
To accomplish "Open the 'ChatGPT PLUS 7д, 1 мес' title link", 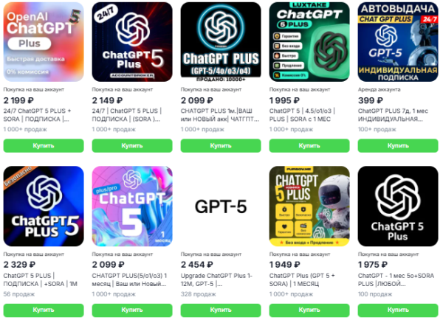I will pos(394,115).
